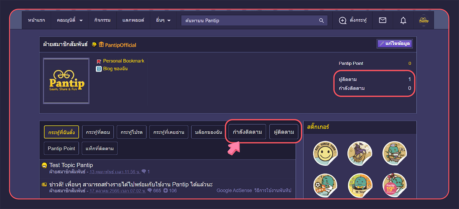This screenshot has height=209, width=459.
Task: Select the บล็อกของฉัน tab
Action: pos(208,132)
